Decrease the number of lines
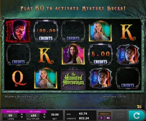 click(x=22, y=117)
